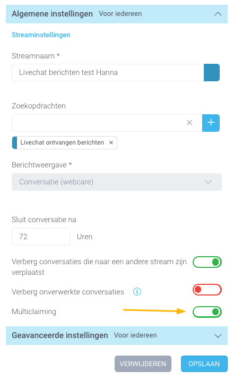Click the Sluit conversatie na hours field
The width and height of the screenshot is (233, 388).
pyautogui.click(x=41, y=237)
